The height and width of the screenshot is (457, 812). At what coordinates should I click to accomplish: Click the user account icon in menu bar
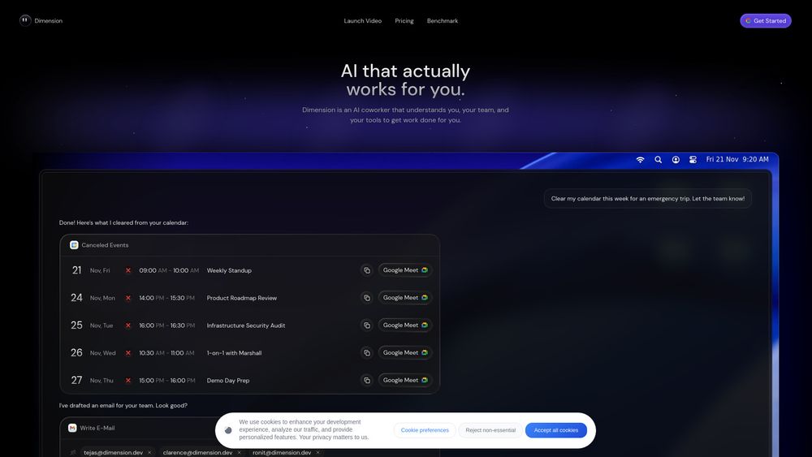pos(676,159)
